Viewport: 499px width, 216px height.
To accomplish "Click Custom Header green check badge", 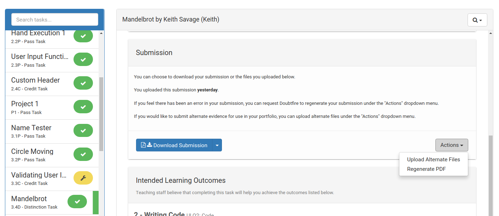I will [x=83, y=83].
